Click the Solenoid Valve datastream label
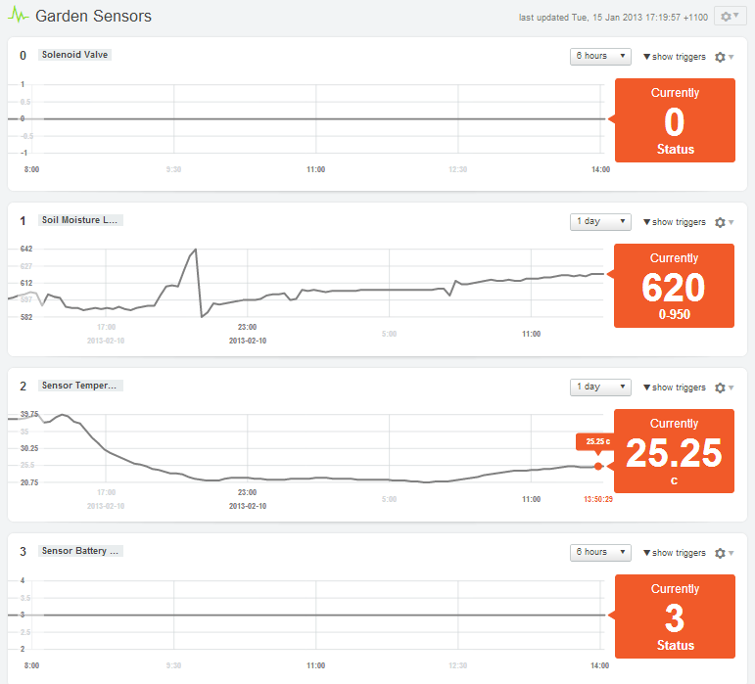The height and width of the screenshot is (684, 755). point(75,55)
